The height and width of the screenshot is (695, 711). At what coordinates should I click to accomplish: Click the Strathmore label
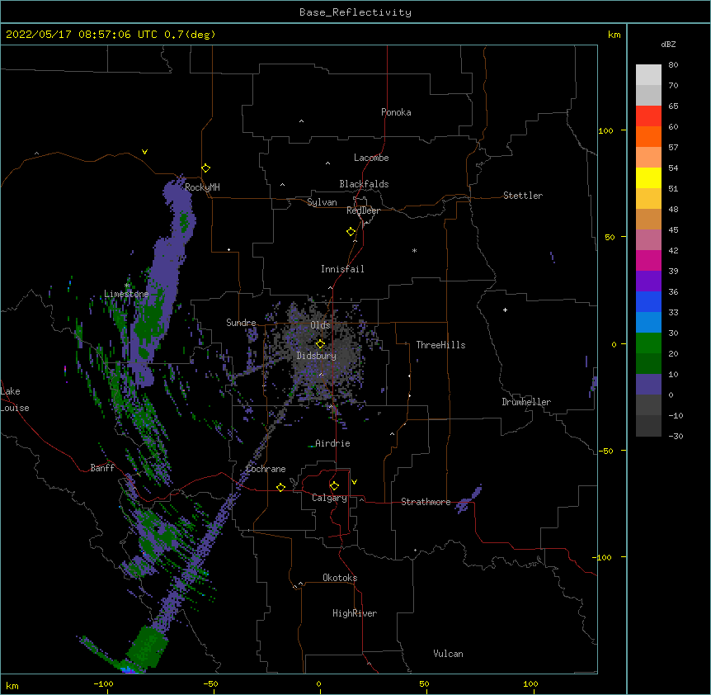pos(426,502)
